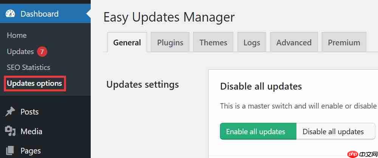
Task: Go to Home in the sidebar
Action: (x=17, y=35)
